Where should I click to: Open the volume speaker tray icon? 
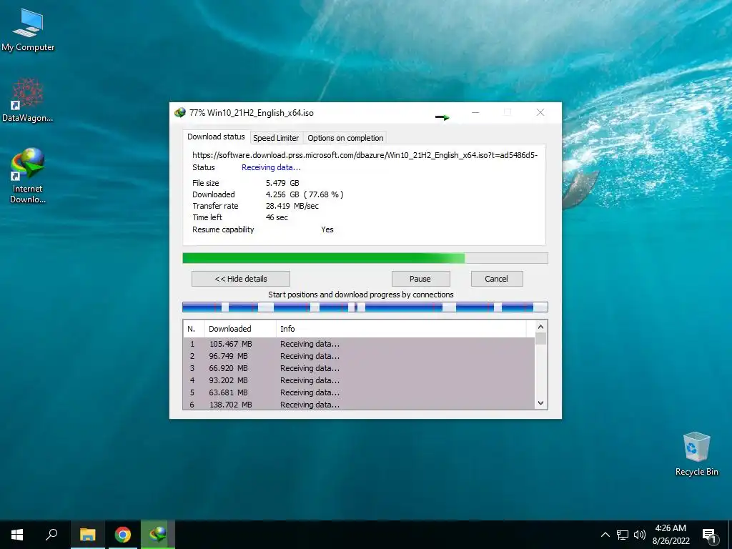click(640, 535)
